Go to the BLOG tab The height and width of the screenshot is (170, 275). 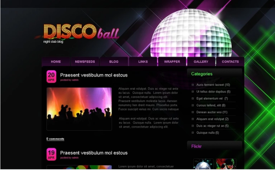click(x=114, y=61)
